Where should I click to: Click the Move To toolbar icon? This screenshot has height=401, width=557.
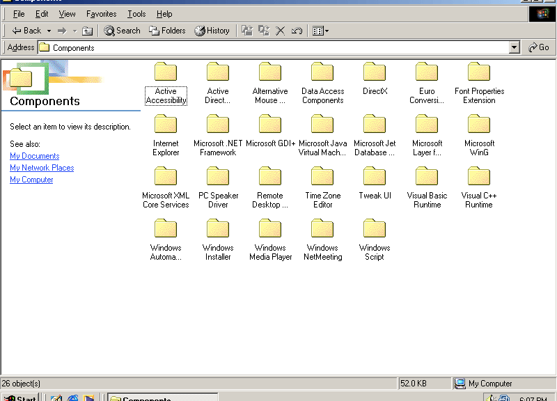[x=247, y=31]
